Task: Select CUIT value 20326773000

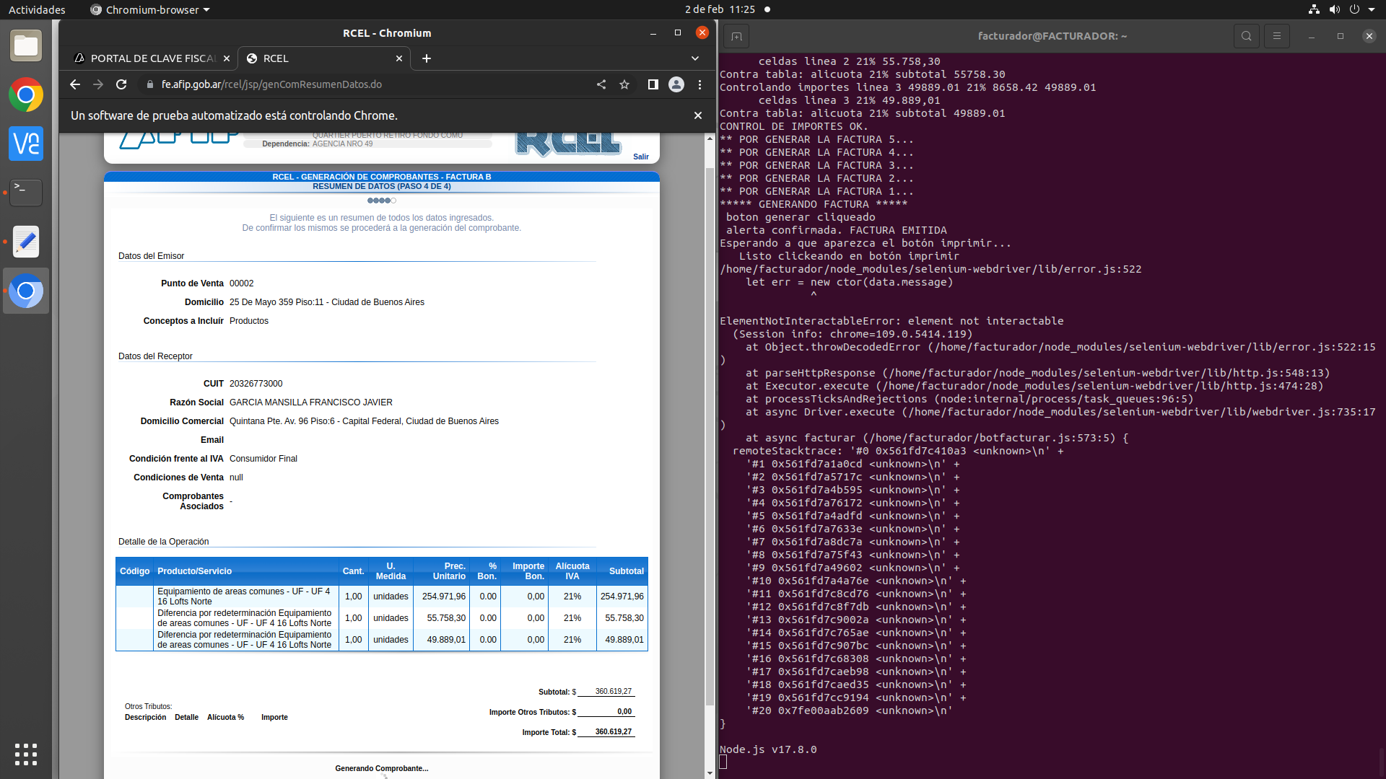Action: [256, 384]
